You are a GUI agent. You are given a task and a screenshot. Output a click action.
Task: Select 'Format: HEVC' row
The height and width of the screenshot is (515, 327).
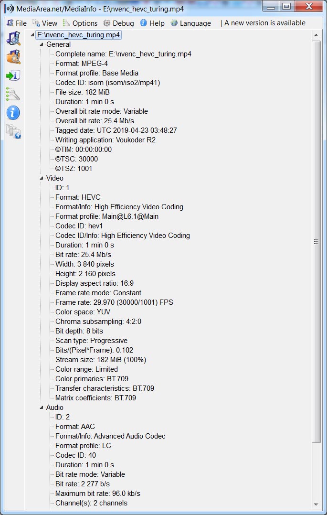78,197
